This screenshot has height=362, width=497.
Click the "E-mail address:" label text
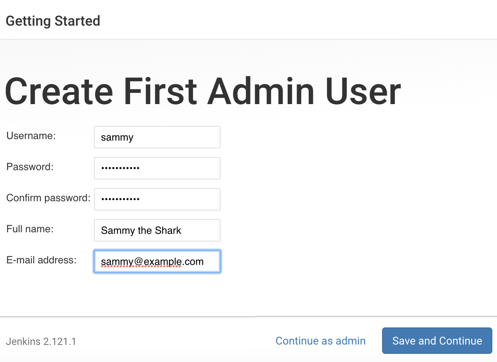tap(42, 260)
